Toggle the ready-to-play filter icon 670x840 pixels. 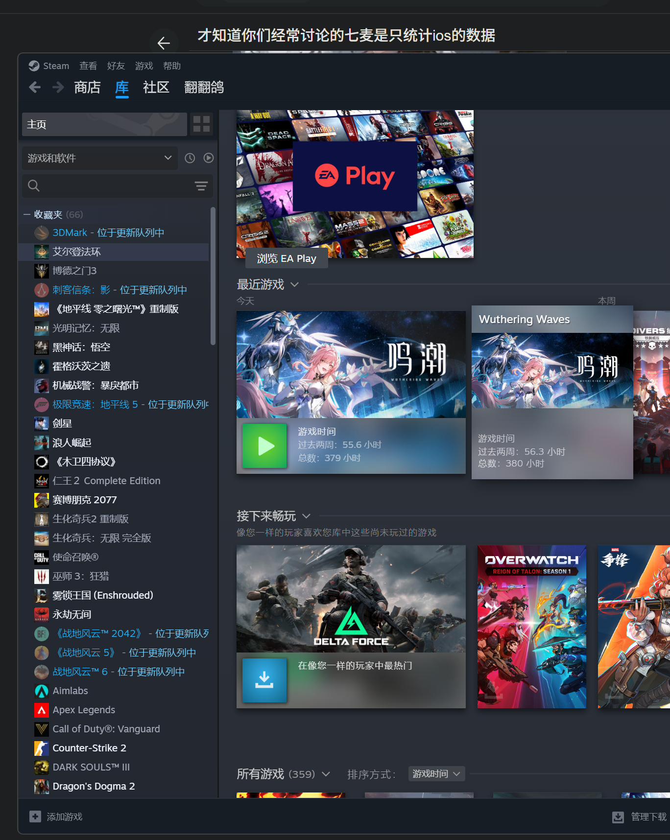pos(209,158)
